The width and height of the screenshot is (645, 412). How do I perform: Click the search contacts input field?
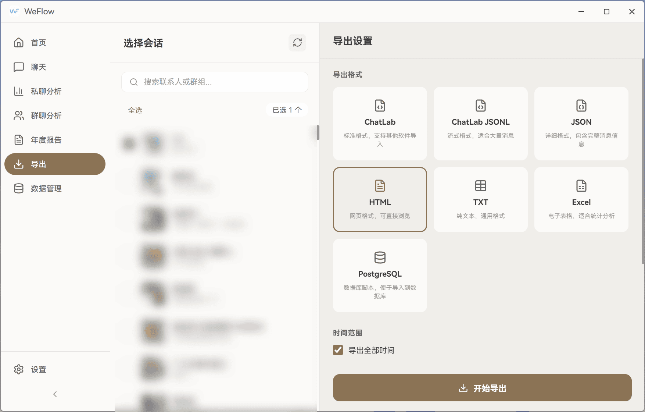click(215, 82)
